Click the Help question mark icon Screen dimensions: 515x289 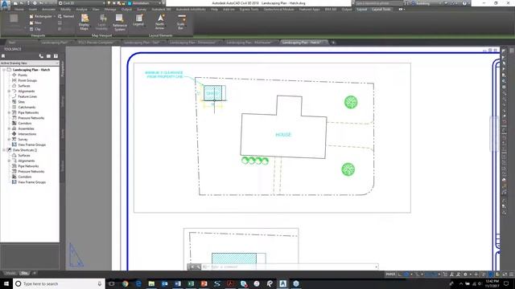pos(464,3)
